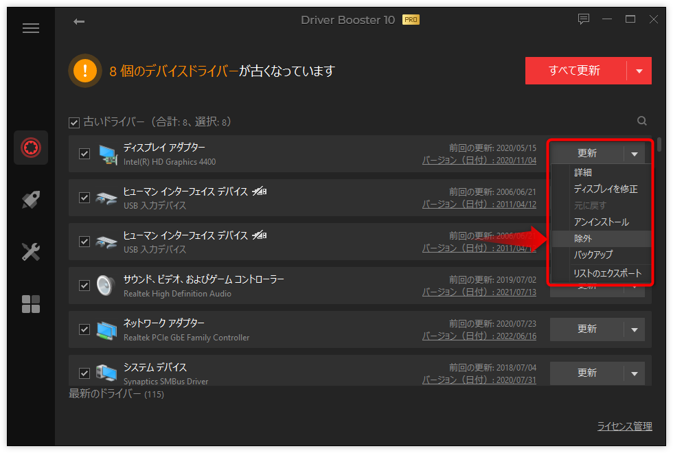This screenshot has width=673, height=453.
Task: Click the Realtek High Definition Audio text
Action: click(x=177, y=294)
